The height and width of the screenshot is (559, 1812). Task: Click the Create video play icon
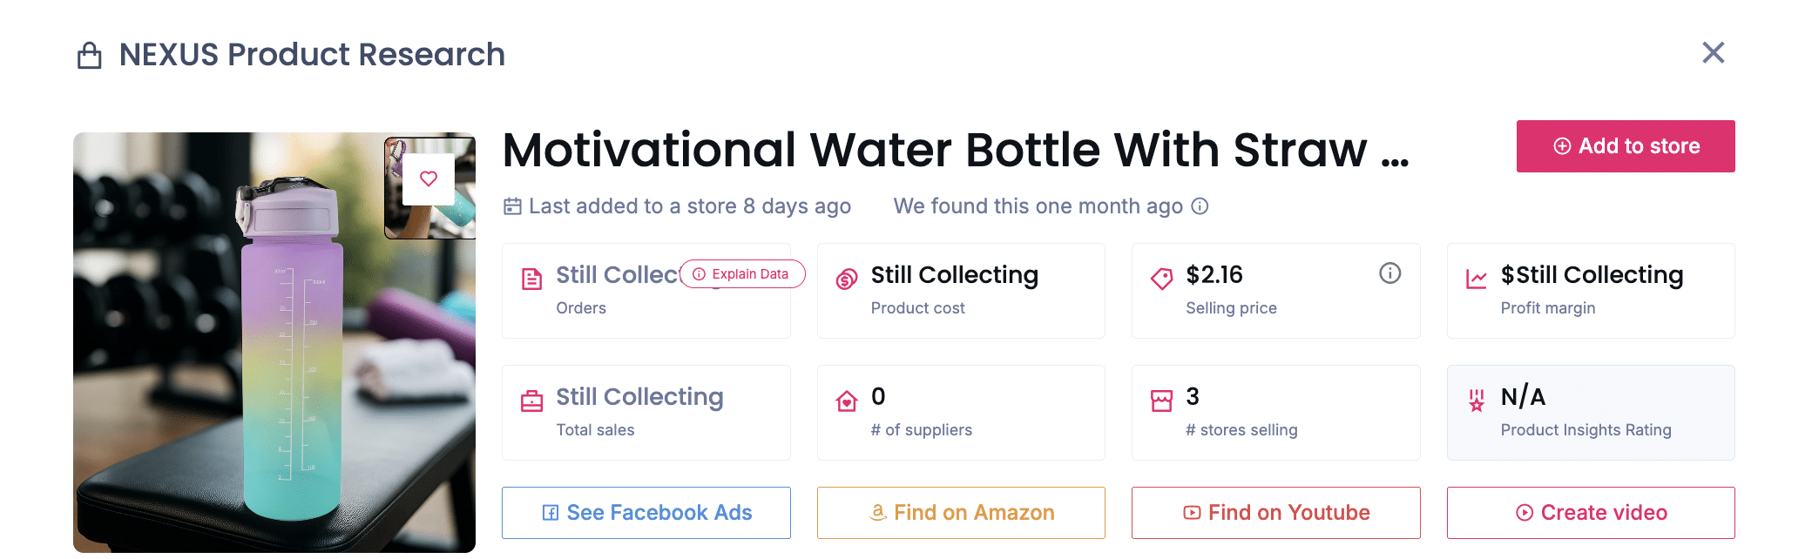(x=1524, y=513)
